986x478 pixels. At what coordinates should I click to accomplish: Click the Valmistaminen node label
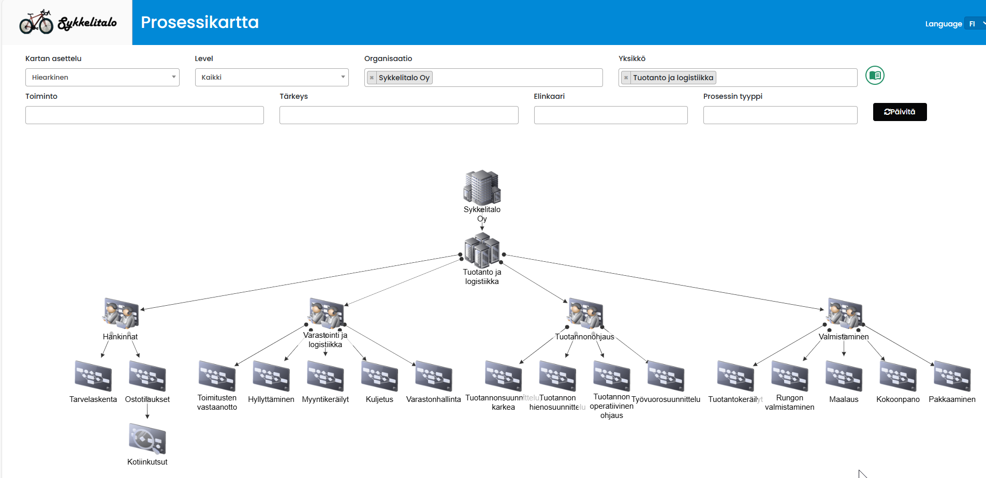pyautogui.click(x=844, y=337)
